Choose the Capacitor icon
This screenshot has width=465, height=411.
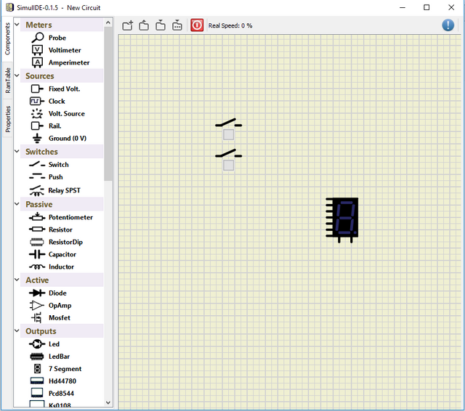pos(37,254)
